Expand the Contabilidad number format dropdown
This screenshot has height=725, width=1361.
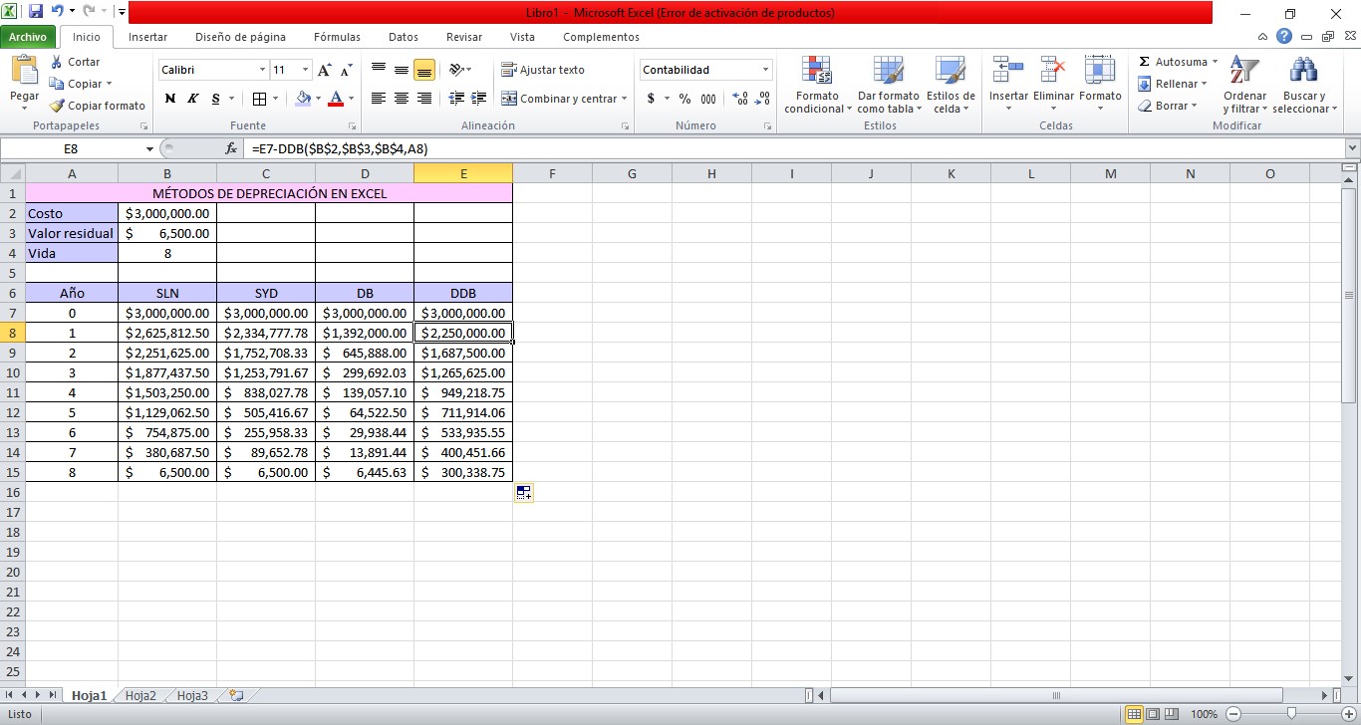tap(766, 70)
